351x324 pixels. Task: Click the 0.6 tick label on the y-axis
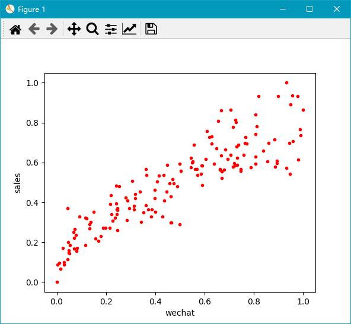click(x=33, y=163)
